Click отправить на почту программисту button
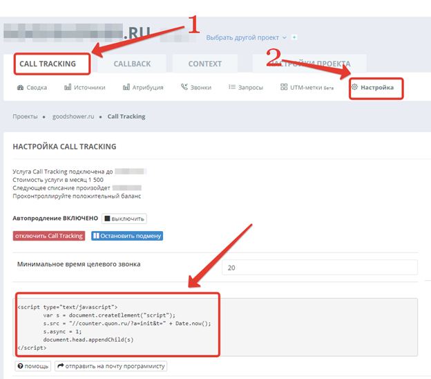Screen dimensions: 431x379 (111, 366)
